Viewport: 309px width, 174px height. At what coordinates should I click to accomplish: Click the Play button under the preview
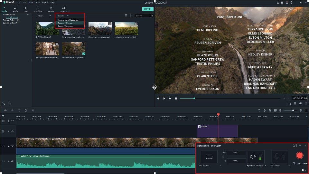point(170,99)
